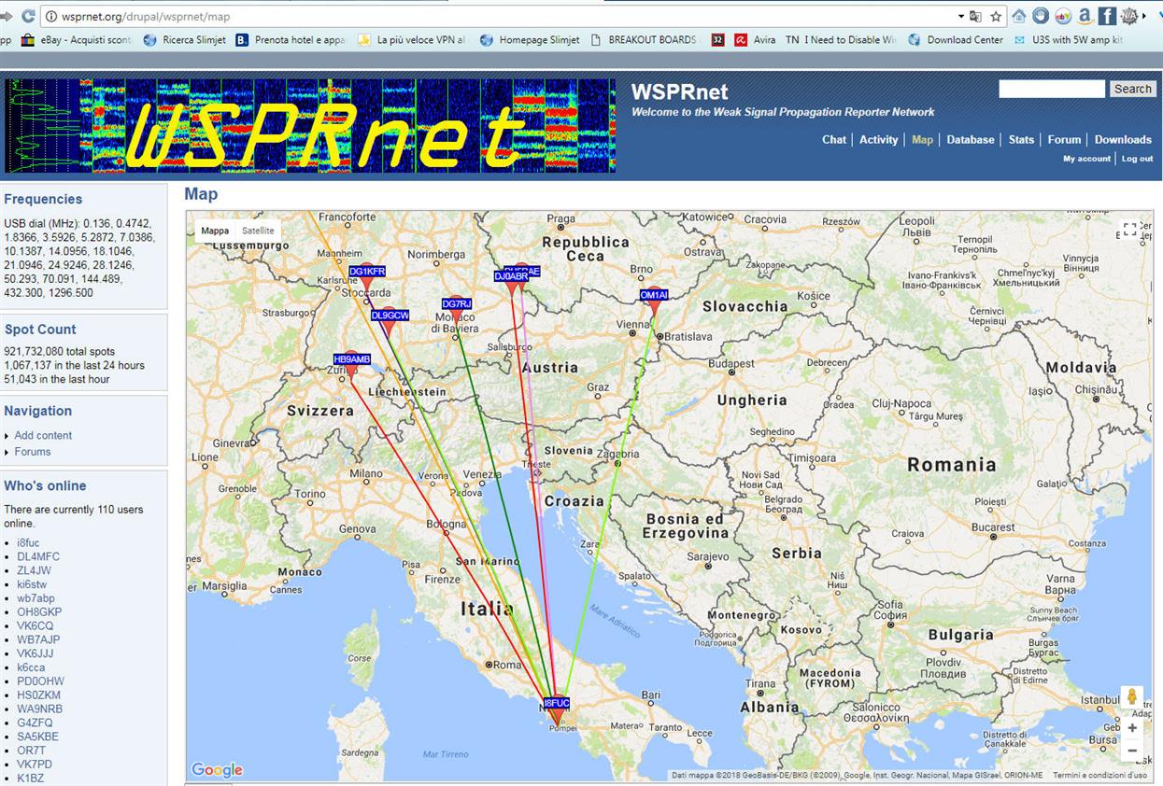Focus the site search input field
The image size is (1163, 786).
point(1052,89)
